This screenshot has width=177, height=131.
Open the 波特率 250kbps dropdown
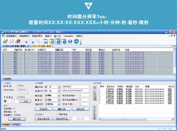(30, 86)
